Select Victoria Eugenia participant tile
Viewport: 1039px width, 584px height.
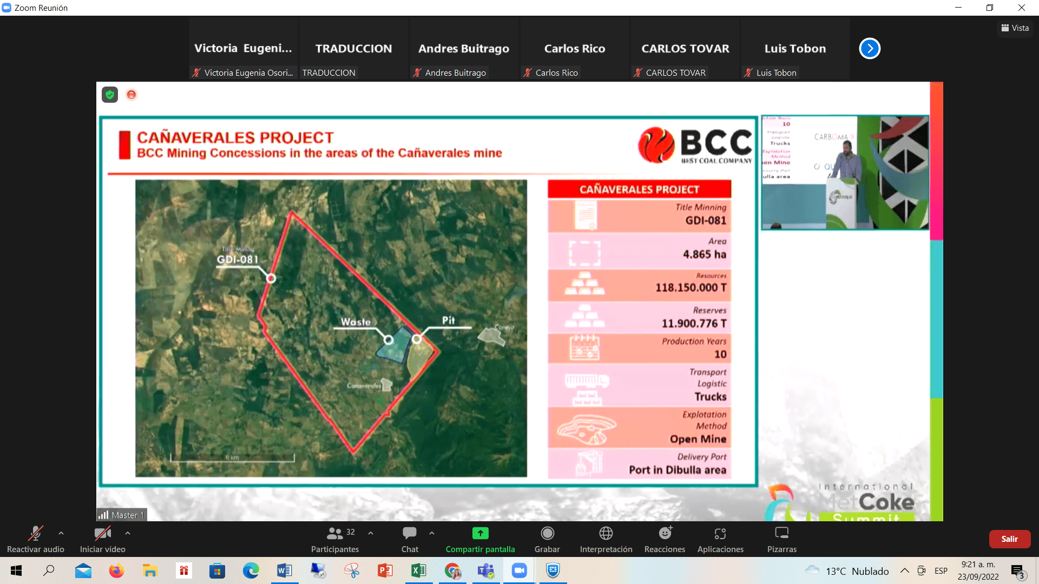[244, 49]
